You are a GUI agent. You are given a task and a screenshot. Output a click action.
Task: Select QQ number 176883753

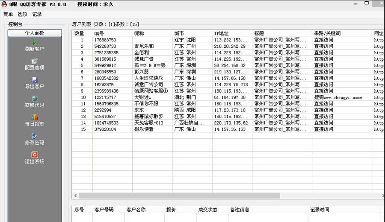[105, 40]
